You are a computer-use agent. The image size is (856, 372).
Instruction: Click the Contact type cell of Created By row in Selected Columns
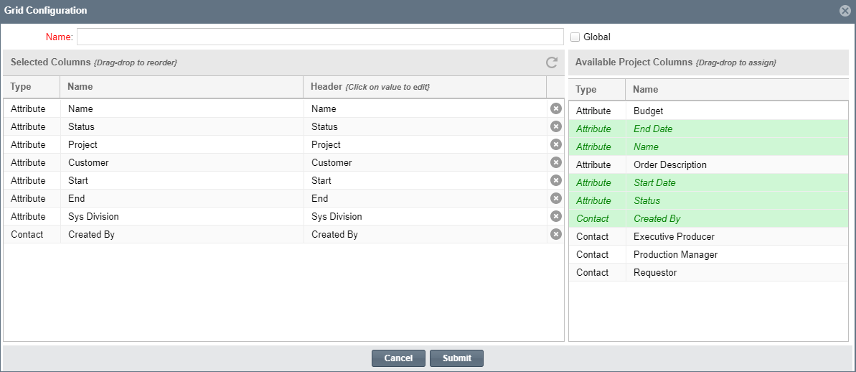pyautogui.click(x=32, y=235)
